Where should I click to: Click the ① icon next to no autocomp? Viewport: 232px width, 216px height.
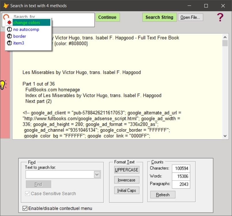pos(9,29)
